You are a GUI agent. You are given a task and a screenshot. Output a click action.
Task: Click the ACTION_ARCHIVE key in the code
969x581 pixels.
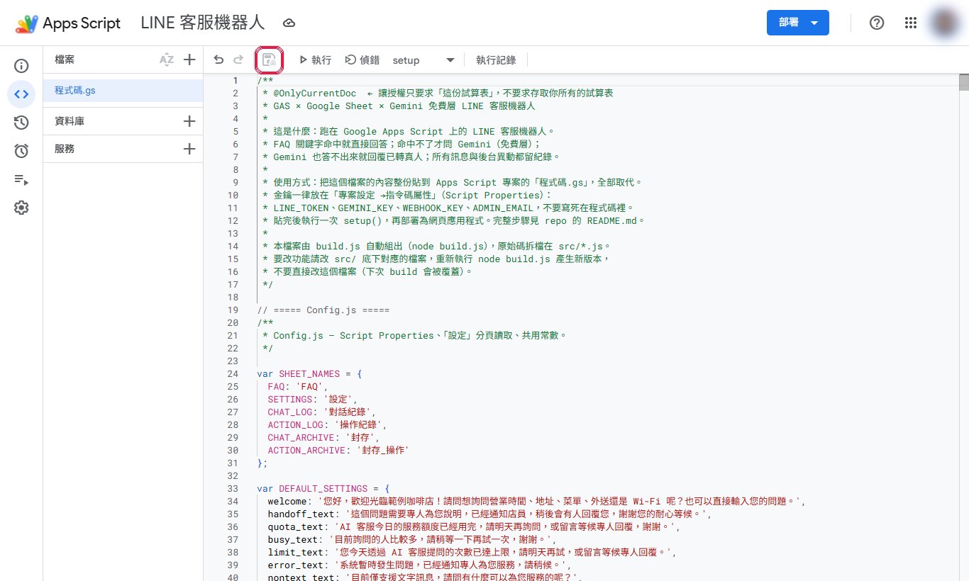(x=306, y=450)
